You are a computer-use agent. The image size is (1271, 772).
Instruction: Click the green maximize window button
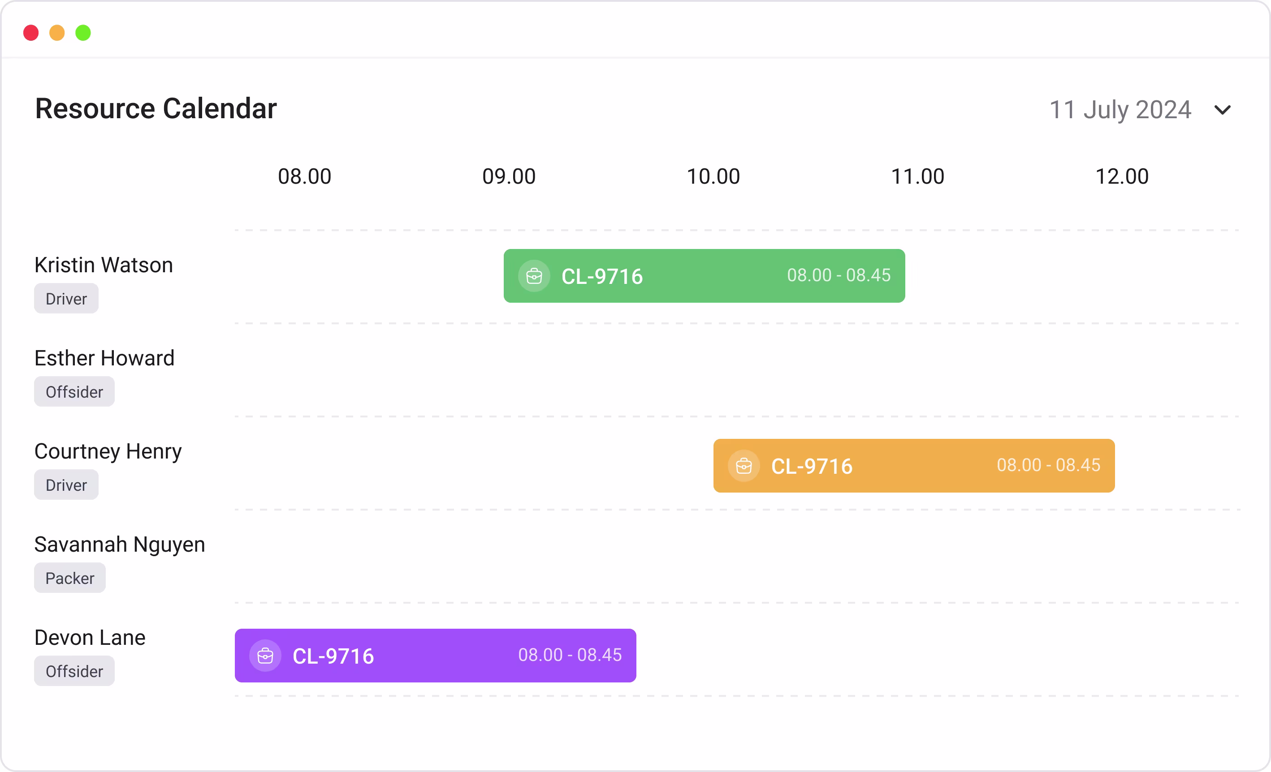83,33
